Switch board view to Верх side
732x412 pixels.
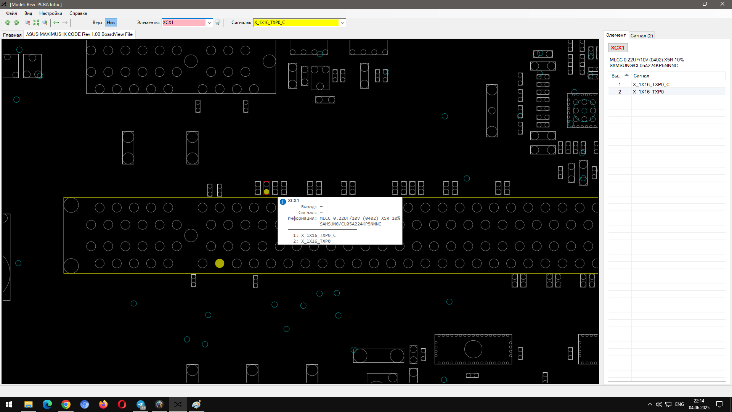(x=97, y=23)
